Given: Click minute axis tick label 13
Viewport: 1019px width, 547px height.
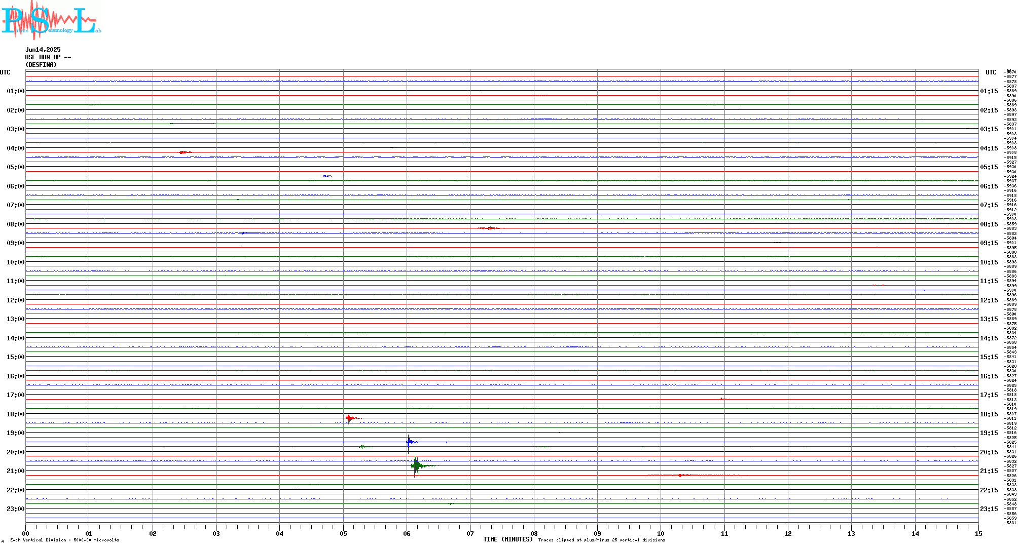Looking at the screenshot, I should [x=852, y=533].
